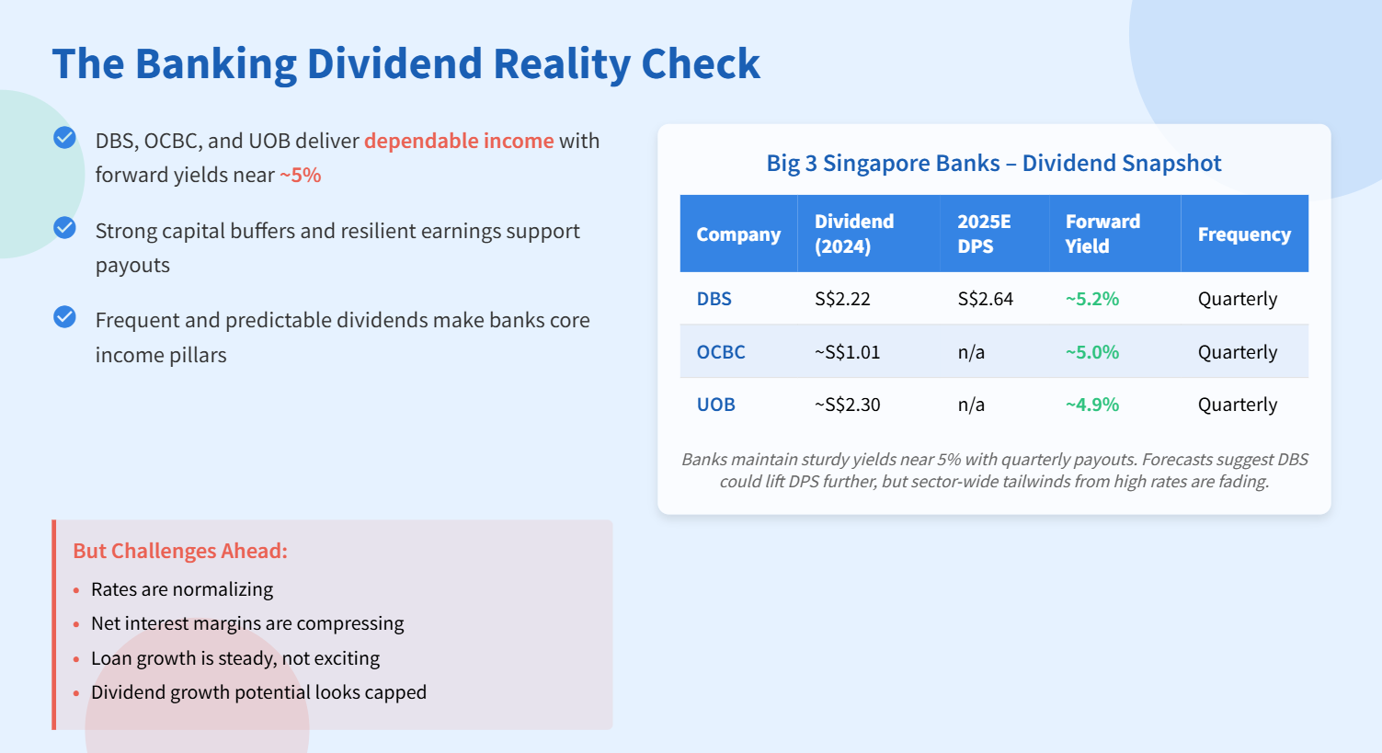The image size is (1382, 753).
Task: Click Quarterly in the UOB row
Action: (x=1238, y=405)
